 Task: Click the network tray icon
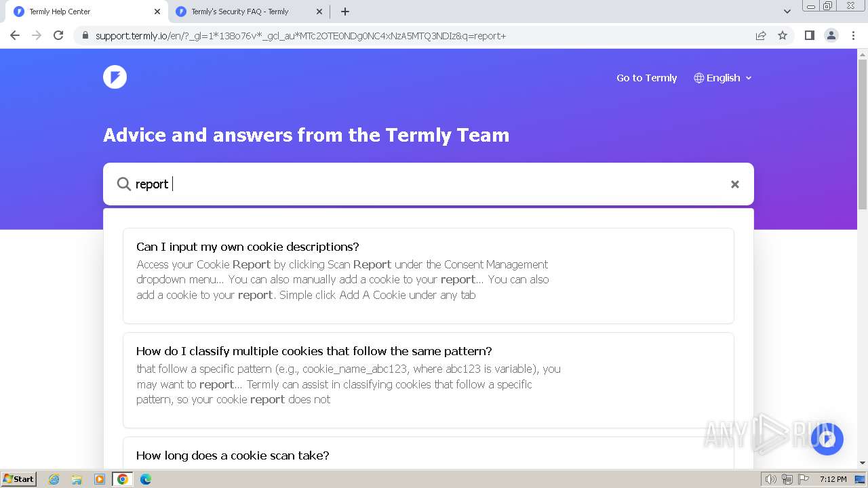787,479
